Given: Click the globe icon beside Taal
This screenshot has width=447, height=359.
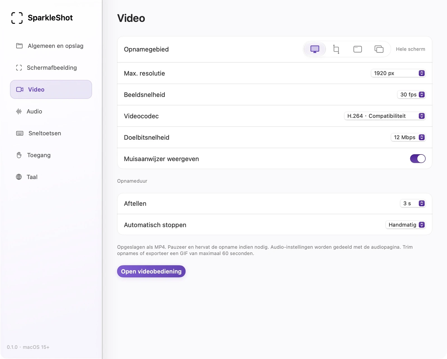Looking at the screenshot, I should [19, 177].
